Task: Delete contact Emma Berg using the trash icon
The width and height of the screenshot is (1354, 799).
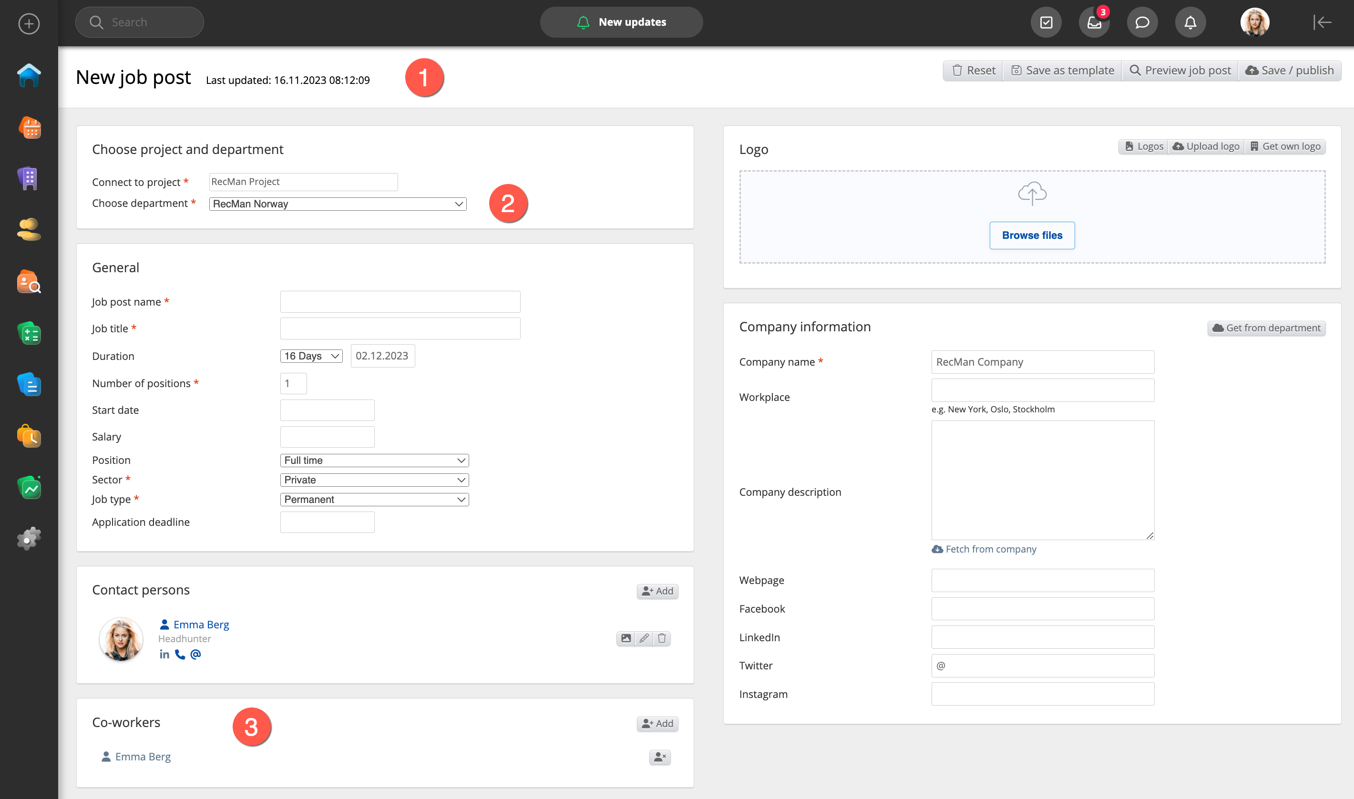Action: pyautogui.click(x=662, y=638)
